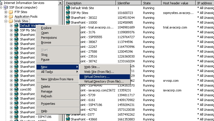Viewport: 214px width, 121px height.
Task: Click identifier 1024519244
Action: tap(126, 18)
